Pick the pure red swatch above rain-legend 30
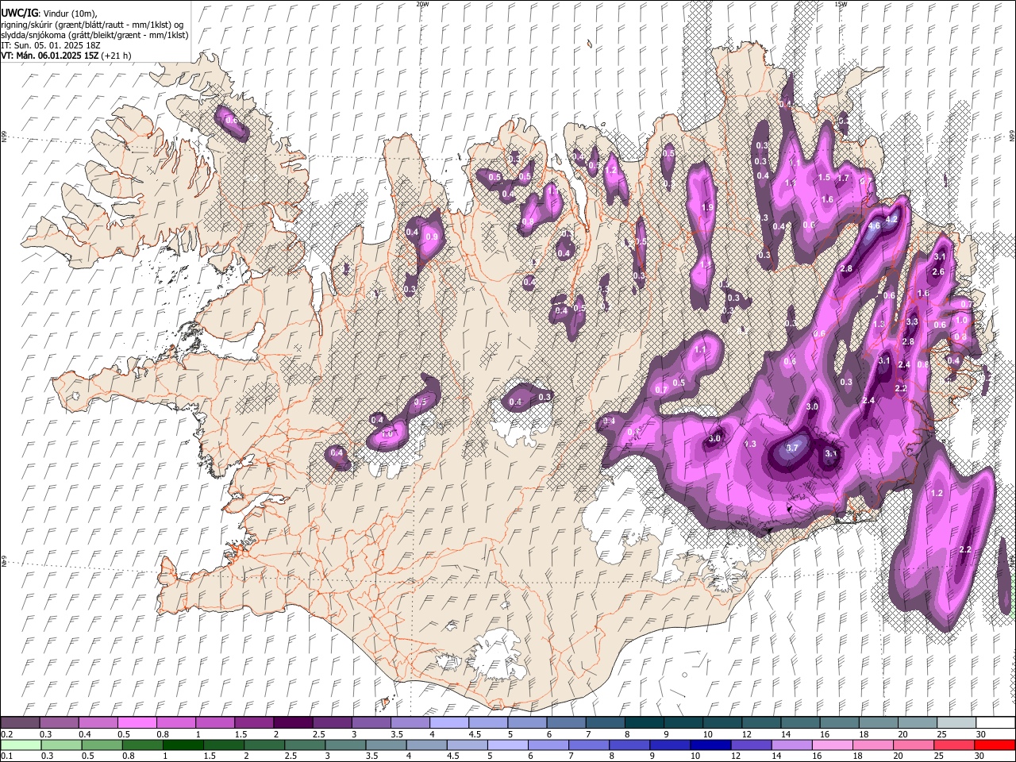Viewport: 1016px width, 762px height. coord(995,745)
